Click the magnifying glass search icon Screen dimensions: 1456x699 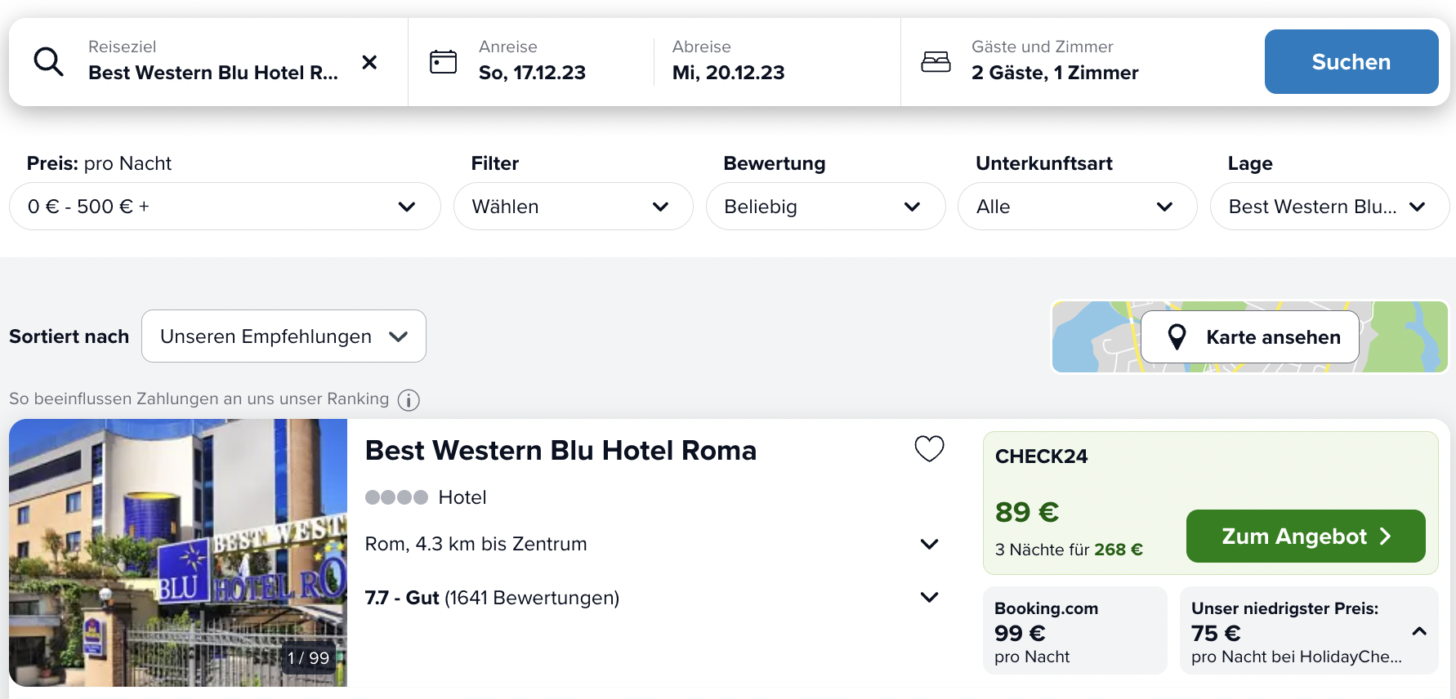48,62
